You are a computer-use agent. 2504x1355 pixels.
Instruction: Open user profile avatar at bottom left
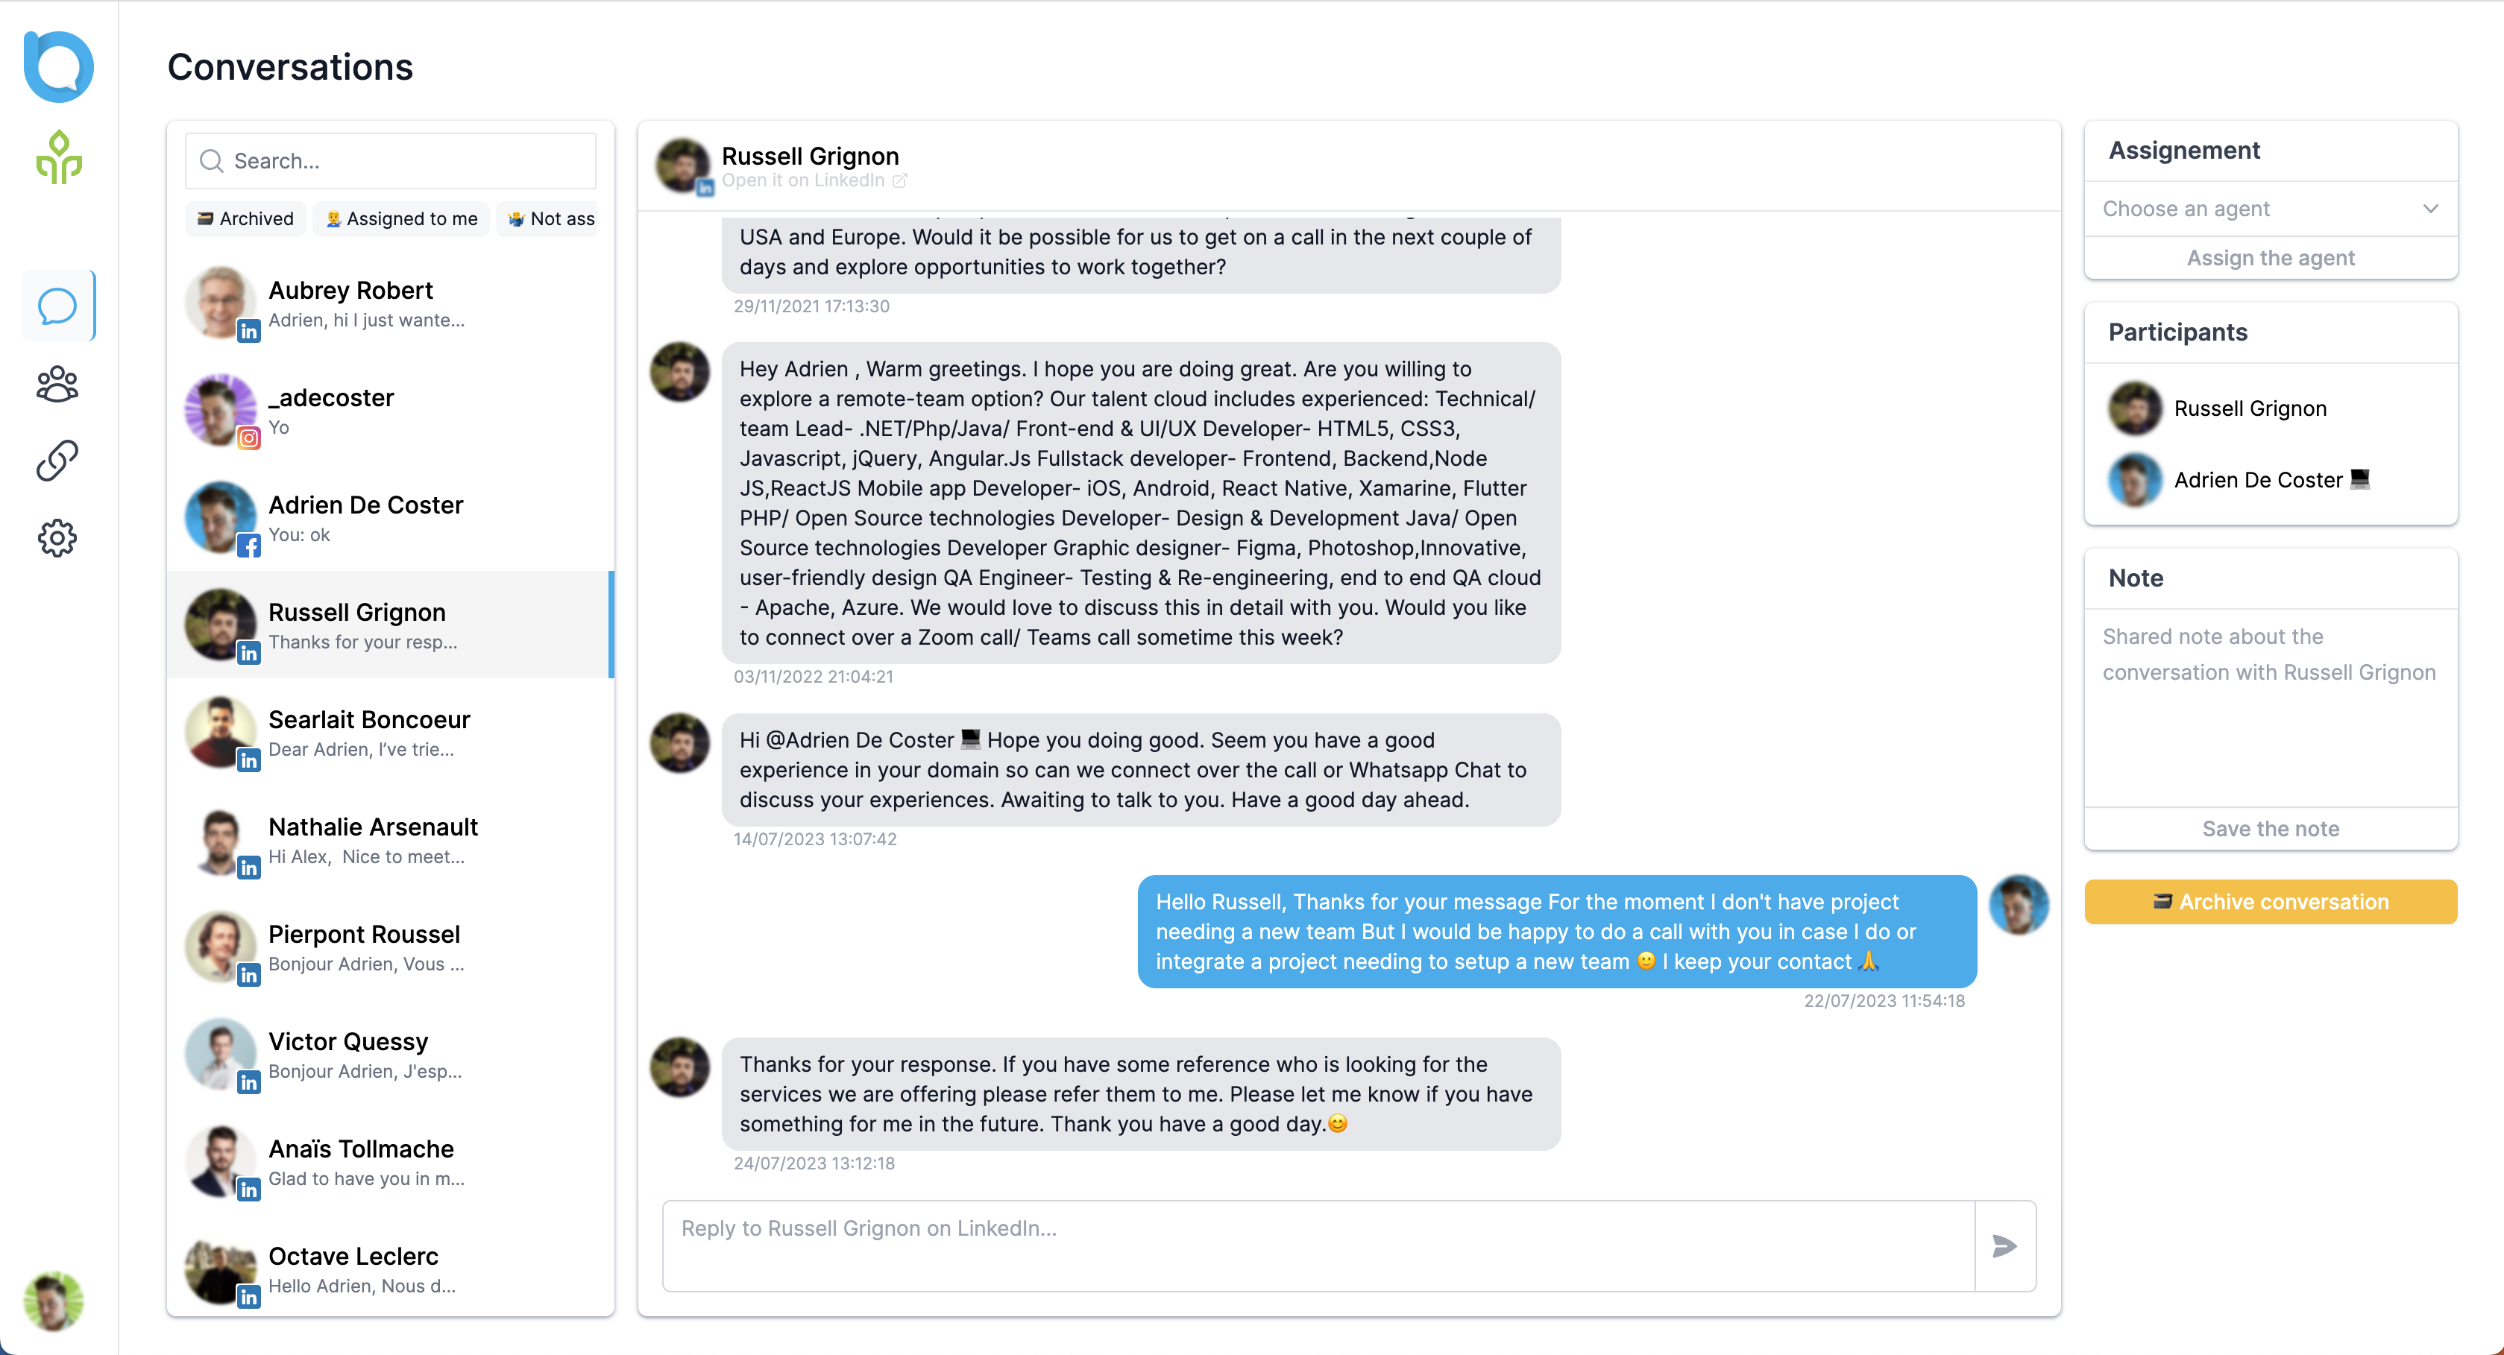click(x=54, y=1301)
